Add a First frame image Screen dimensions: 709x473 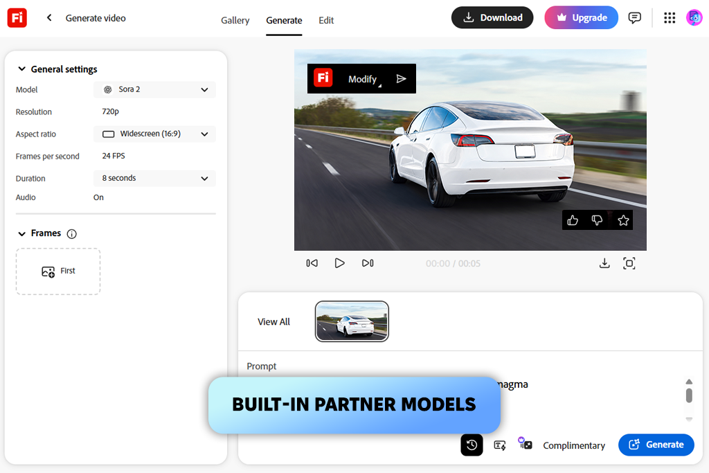point(58,271)
